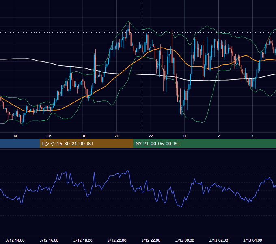Screen dimensions: 276x244
Task: Click the '3/13 02:00' date label
Action: pyautogui.click(x=219, y=240)
